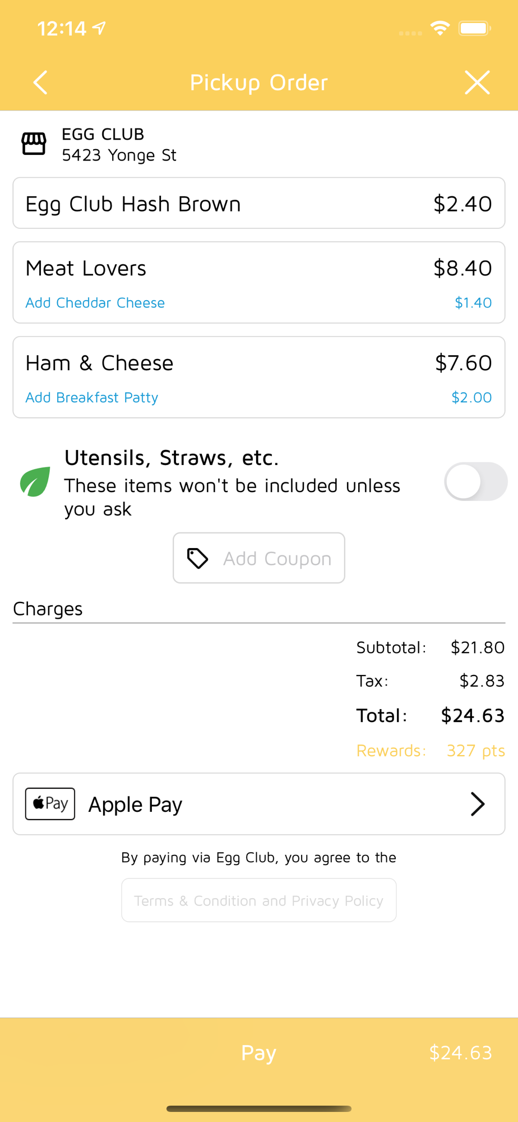Tap the Pay button

click(259, 1052)
